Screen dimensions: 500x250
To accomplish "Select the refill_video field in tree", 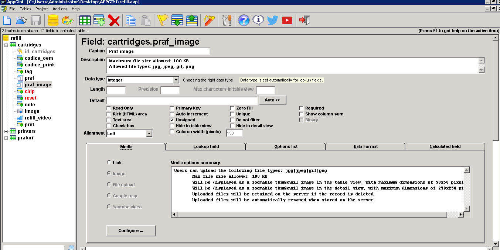I will click(x=38, y=118).
